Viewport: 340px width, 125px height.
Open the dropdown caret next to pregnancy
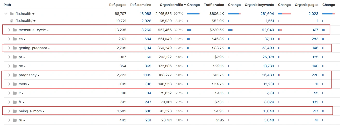pos(39,75)
